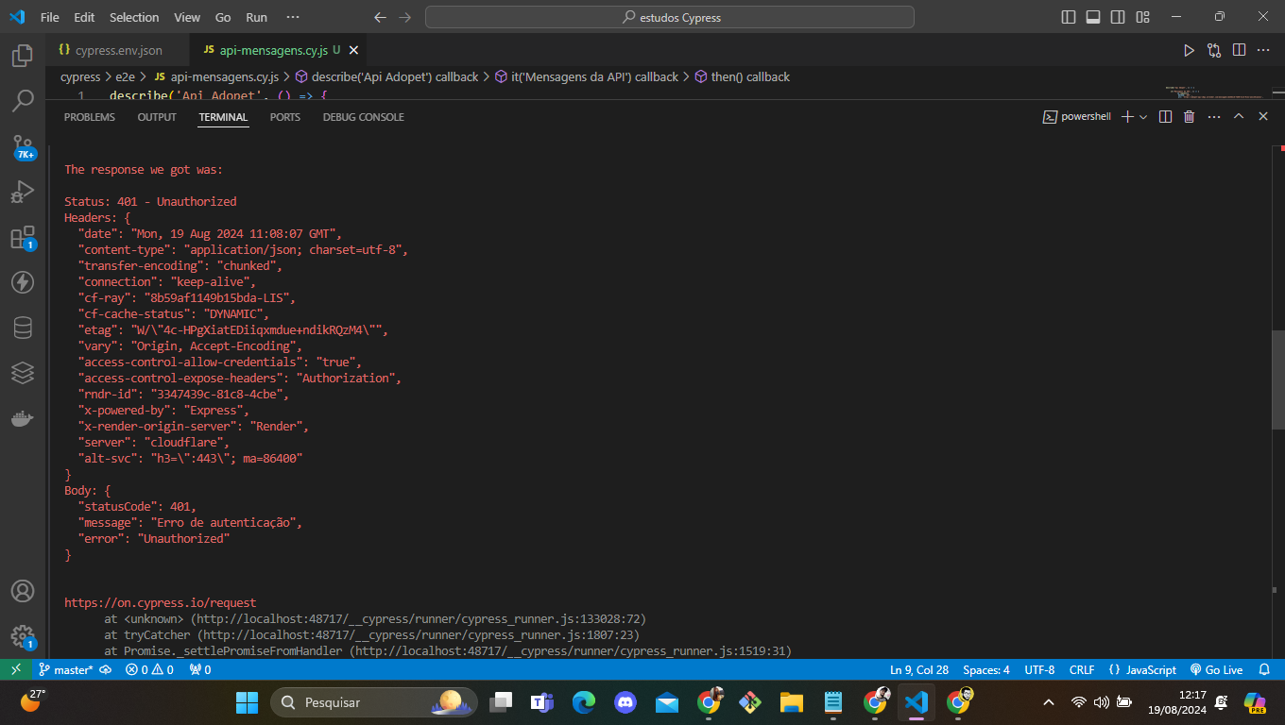Open the it('Mensagens da API') callback breadcrumb

(586, 76)
